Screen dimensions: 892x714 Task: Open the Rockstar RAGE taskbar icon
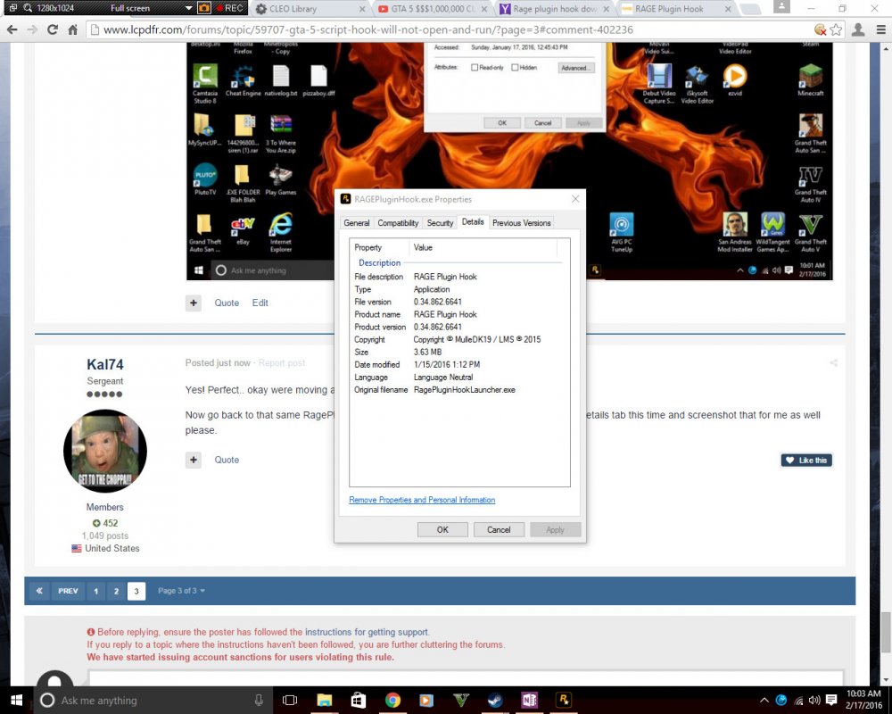[564, 701]
